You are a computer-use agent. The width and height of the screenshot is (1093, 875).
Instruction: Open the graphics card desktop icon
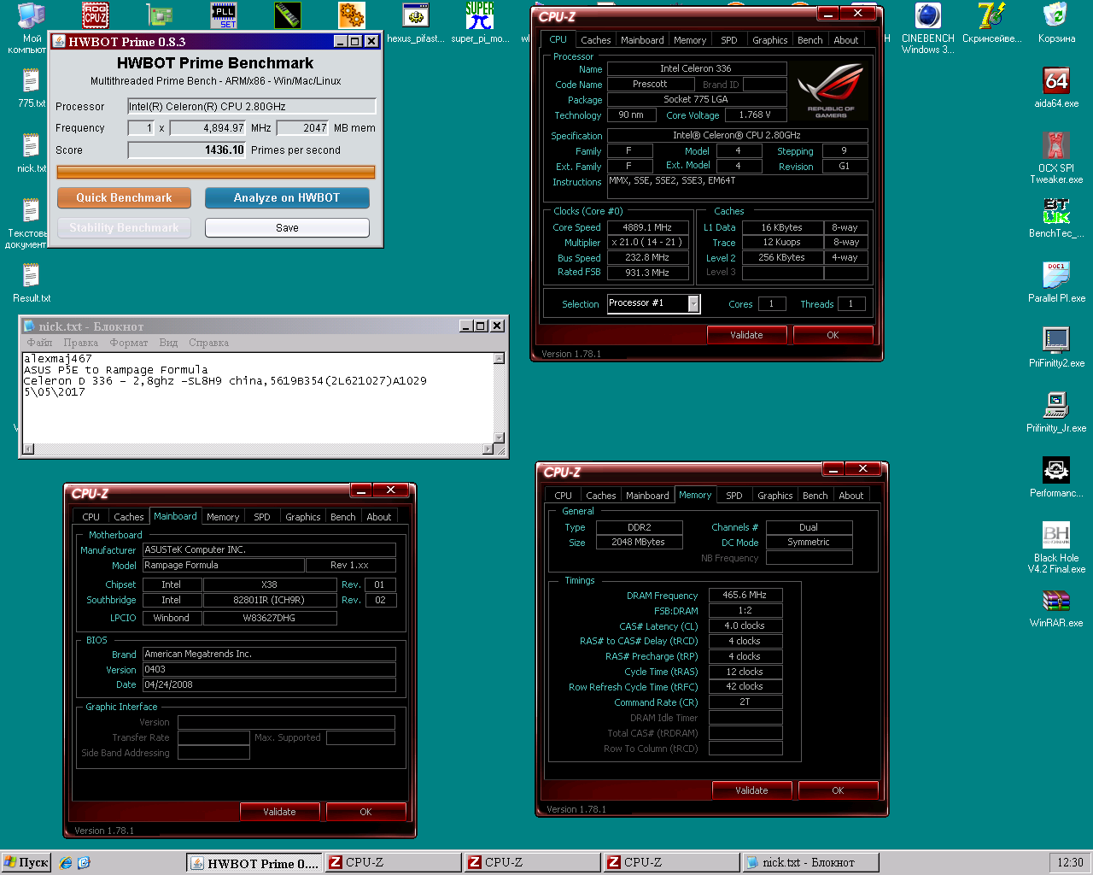(x=160, y=15)
